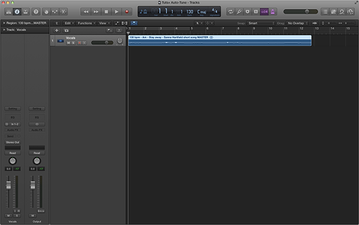Image resolution: width=359 pixels, height=225 pixels.
Task: Open the Edit menu in Tracks area
Action: [x=69, y=23]
